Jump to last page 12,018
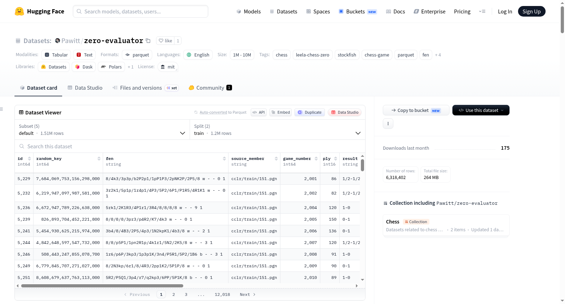The width and height of the screenshot is (565, 304). pyautogui.click(x=222, y=294)
